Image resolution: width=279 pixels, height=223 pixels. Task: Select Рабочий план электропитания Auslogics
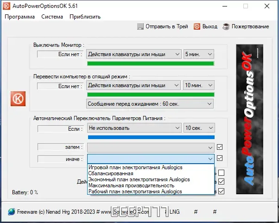click(151, 191)
